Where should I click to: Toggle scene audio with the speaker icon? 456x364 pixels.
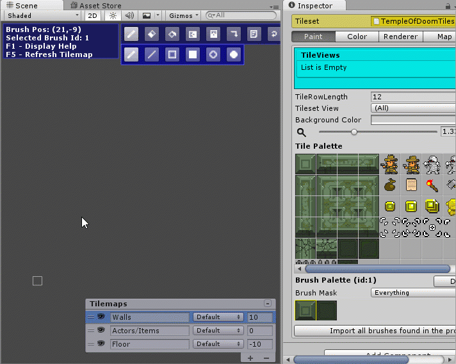click(129, 15)
